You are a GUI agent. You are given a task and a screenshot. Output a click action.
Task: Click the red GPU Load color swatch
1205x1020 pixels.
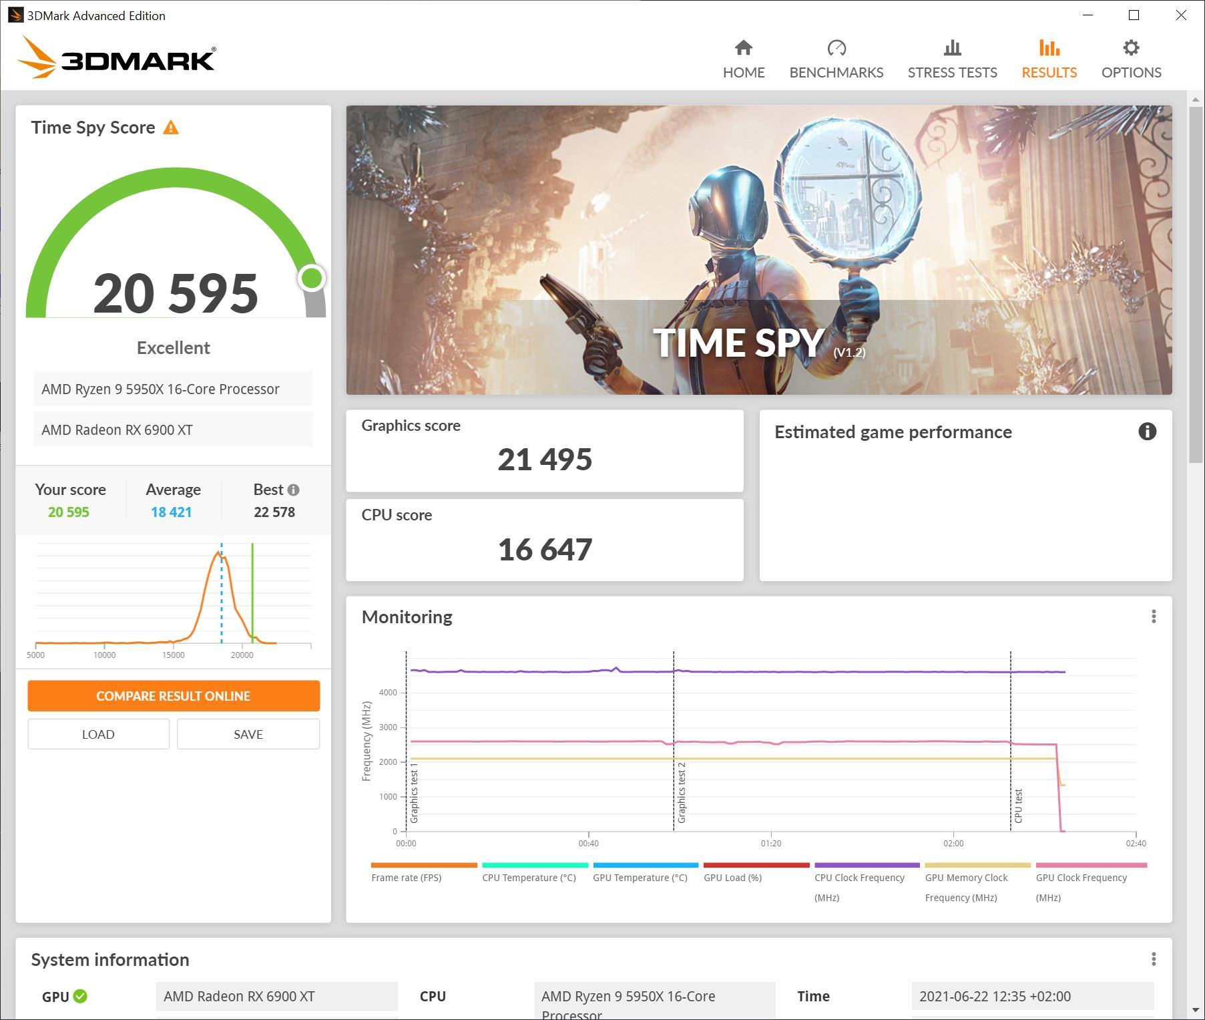coord(756,865)
